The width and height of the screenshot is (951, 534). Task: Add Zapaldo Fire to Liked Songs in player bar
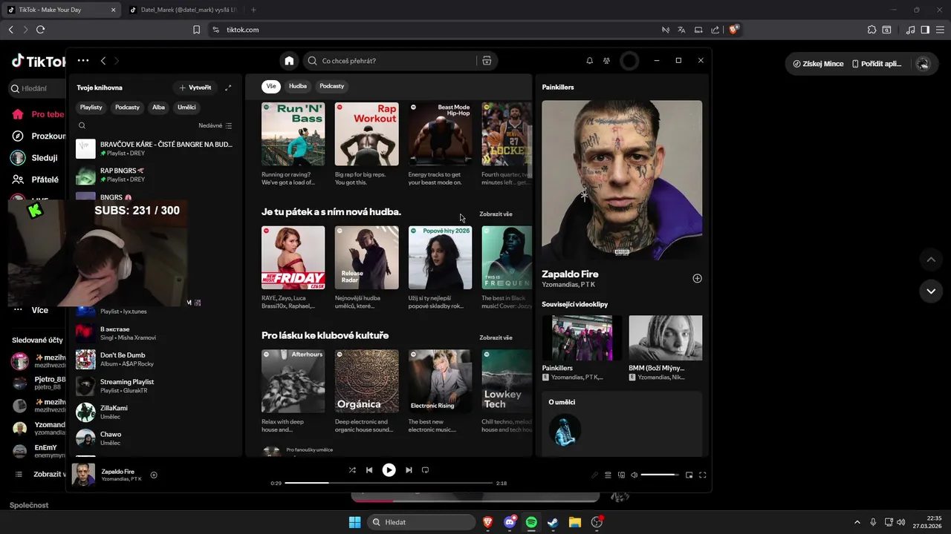point(154,475)
